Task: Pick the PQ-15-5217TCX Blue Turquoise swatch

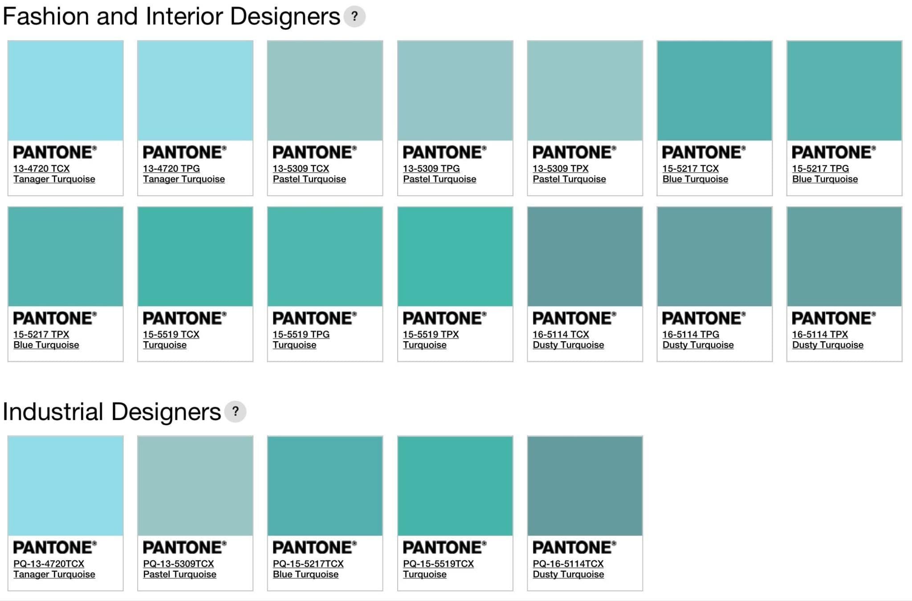Action: point(325,486)
